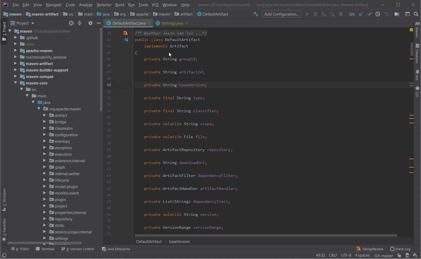Click the Run play icon in toolbar
Screen dimensions: 421x259
point(307,14)
